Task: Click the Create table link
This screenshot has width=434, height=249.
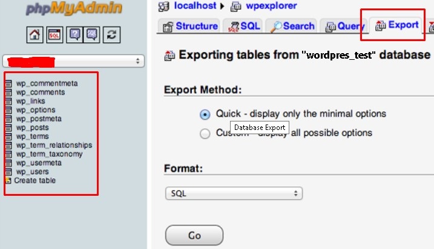Action: tap(35, 181)
